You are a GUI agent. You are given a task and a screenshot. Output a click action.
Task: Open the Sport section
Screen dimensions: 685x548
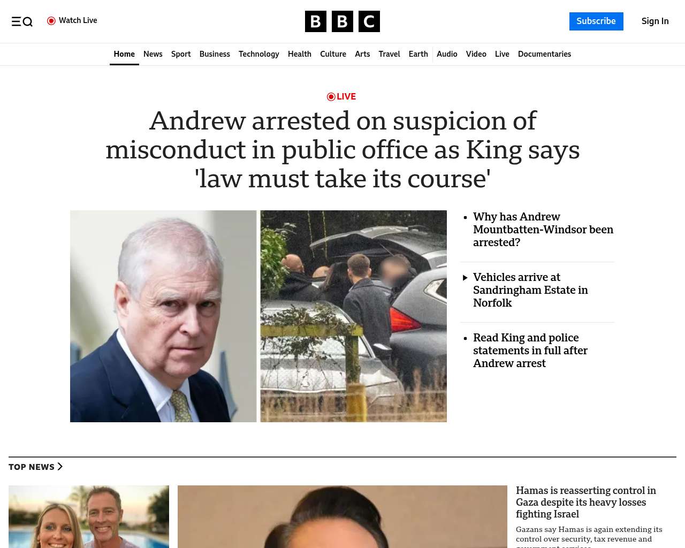(181, 54)
